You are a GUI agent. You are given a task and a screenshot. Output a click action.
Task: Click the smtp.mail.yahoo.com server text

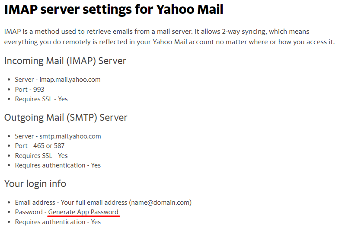click(70, 136)
